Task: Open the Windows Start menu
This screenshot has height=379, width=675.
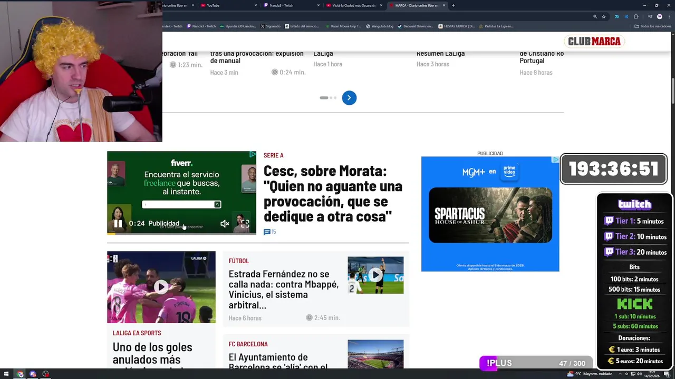Action: (x=7, y=374)
